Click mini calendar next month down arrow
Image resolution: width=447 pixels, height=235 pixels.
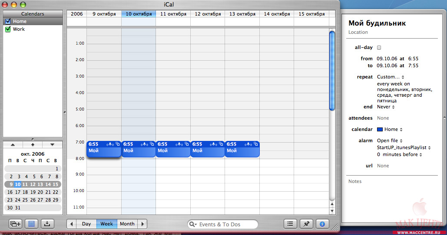(x=52, y=144)
